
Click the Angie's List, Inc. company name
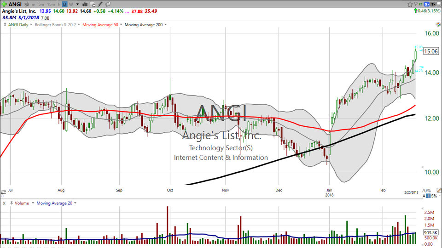pyautogui.click(x=19, y=11)
